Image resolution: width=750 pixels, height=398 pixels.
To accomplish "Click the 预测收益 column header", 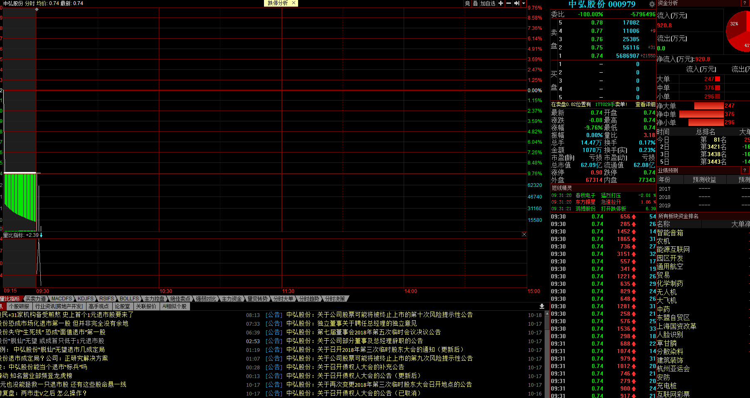I will [x=705, y=180].
